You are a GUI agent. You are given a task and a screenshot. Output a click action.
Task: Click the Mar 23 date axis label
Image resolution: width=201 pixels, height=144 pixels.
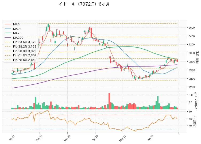[x=67, y=138]
